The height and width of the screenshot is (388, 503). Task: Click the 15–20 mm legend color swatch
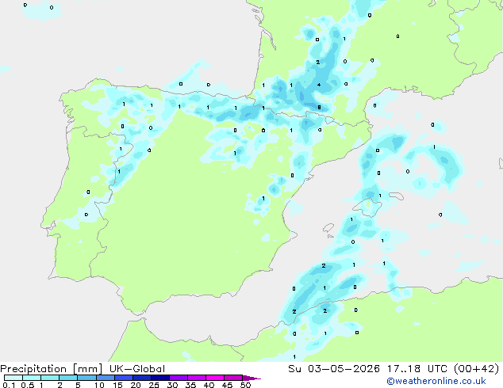tap(123, 378)
